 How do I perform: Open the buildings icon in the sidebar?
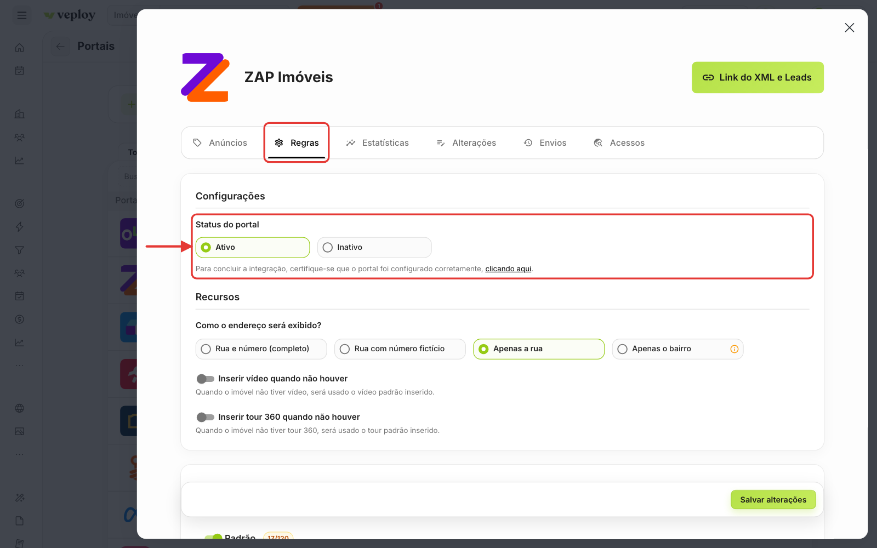20,114
